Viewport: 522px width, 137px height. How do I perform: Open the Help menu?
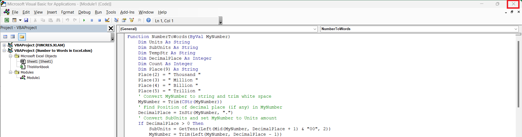[x=162, y=12]
